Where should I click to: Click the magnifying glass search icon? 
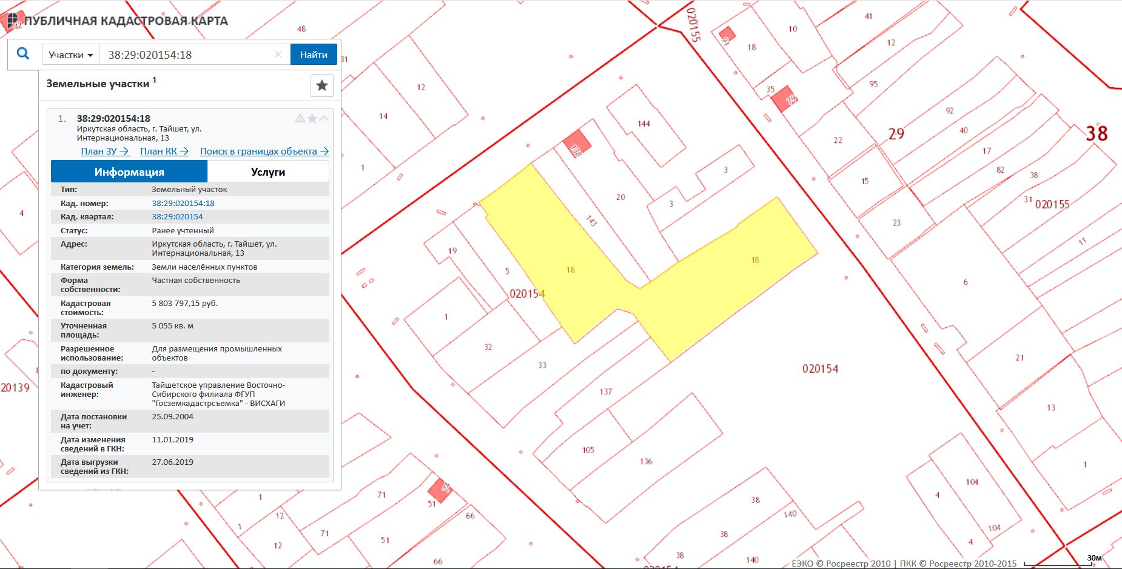click(23, 54)
